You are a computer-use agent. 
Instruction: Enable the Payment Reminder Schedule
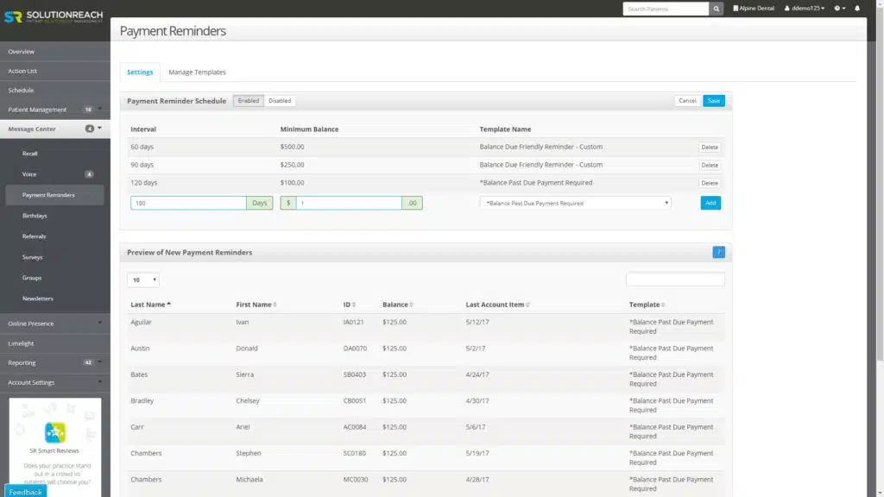coord(248,100)
